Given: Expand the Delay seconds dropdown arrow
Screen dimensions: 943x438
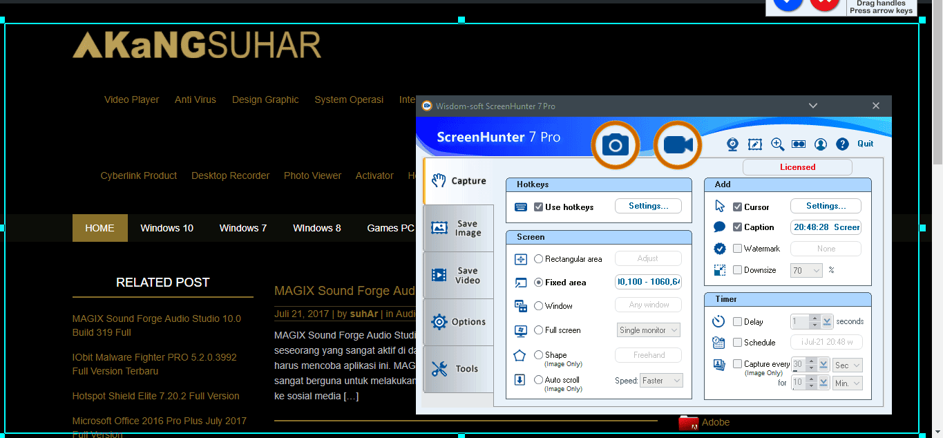Looking at the screenshot, I should 826,322.
